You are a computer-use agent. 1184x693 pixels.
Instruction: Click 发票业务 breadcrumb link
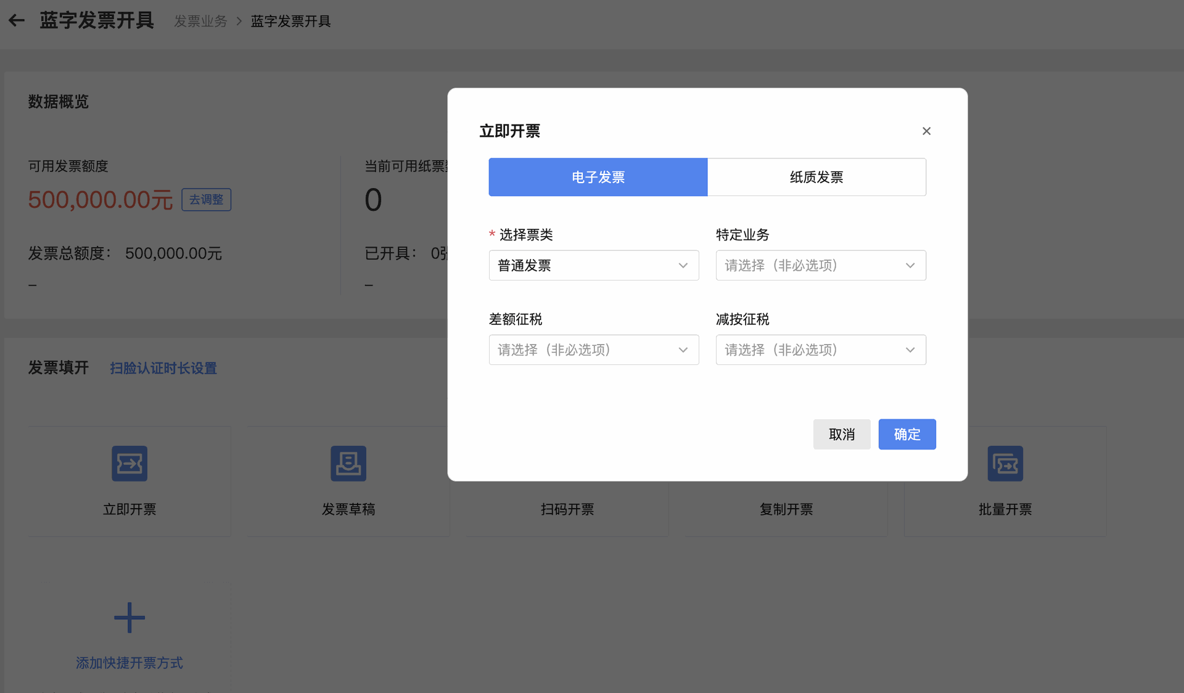(200, 21)
